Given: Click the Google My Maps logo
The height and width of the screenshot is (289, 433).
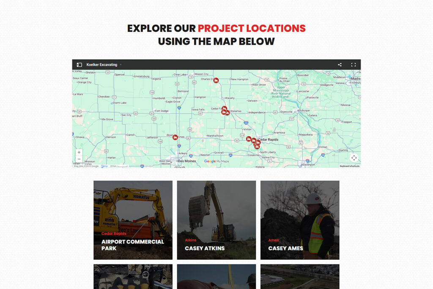Looking at the screenshot, I should tap(216, 161).
